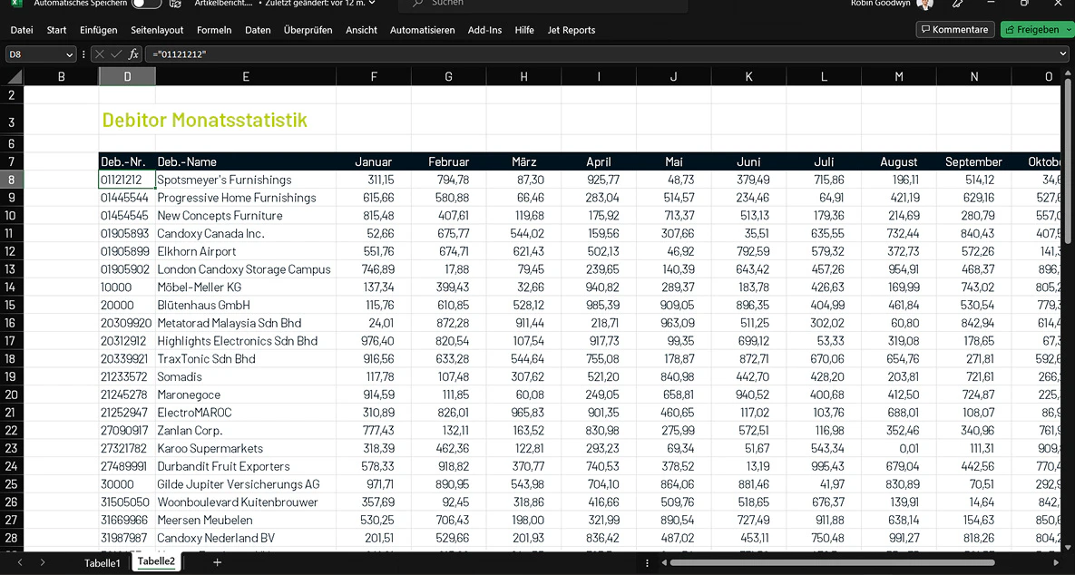The width and height of the screenshot is (1075, 575).
Task: Click the pen drawing icon in title bar
Action: (x=958, y=4)
